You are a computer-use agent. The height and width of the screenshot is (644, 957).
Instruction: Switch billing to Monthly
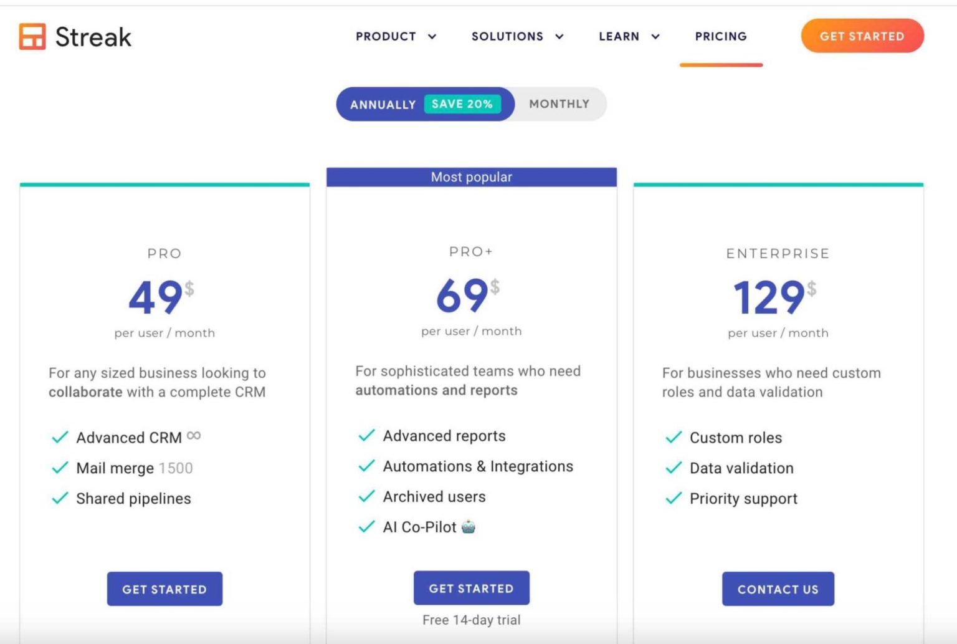[x=558, y=104]
